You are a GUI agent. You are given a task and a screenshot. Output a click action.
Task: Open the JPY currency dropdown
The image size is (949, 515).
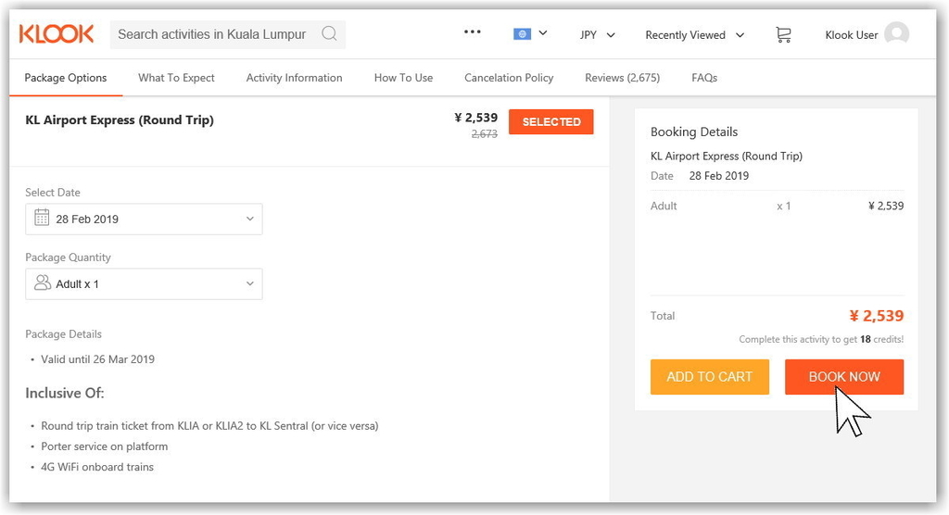[x=598, y=35]
